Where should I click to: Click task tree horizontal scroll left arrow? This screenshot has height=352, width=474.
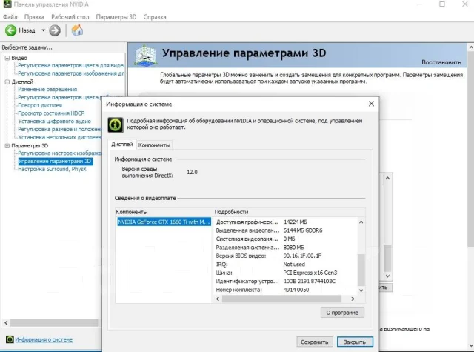(x=6, y=323)
